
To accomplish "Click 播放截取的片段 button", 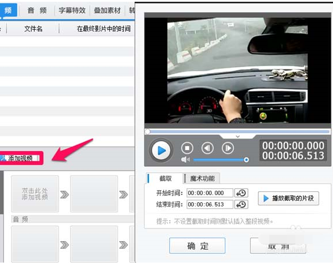I will click(x=288, y=198).
